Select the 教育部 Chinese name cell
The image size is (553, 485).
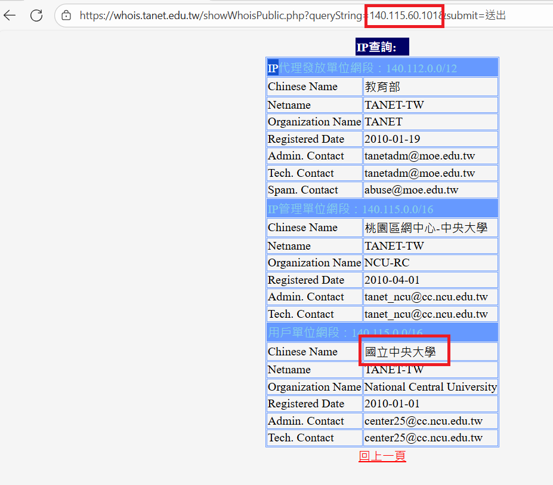430,87
